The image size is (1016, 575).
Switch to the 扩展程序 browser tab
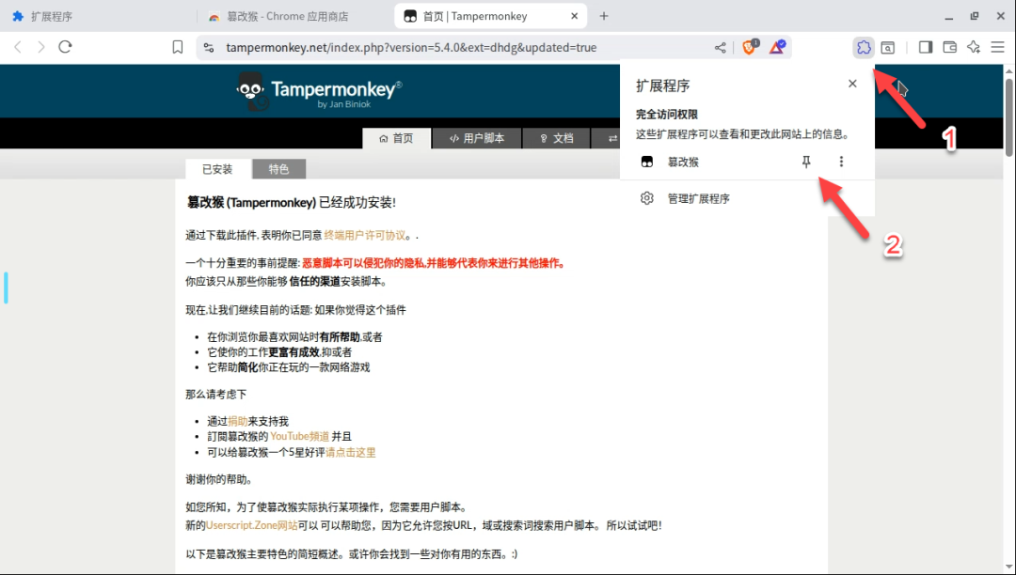point(97,17)
